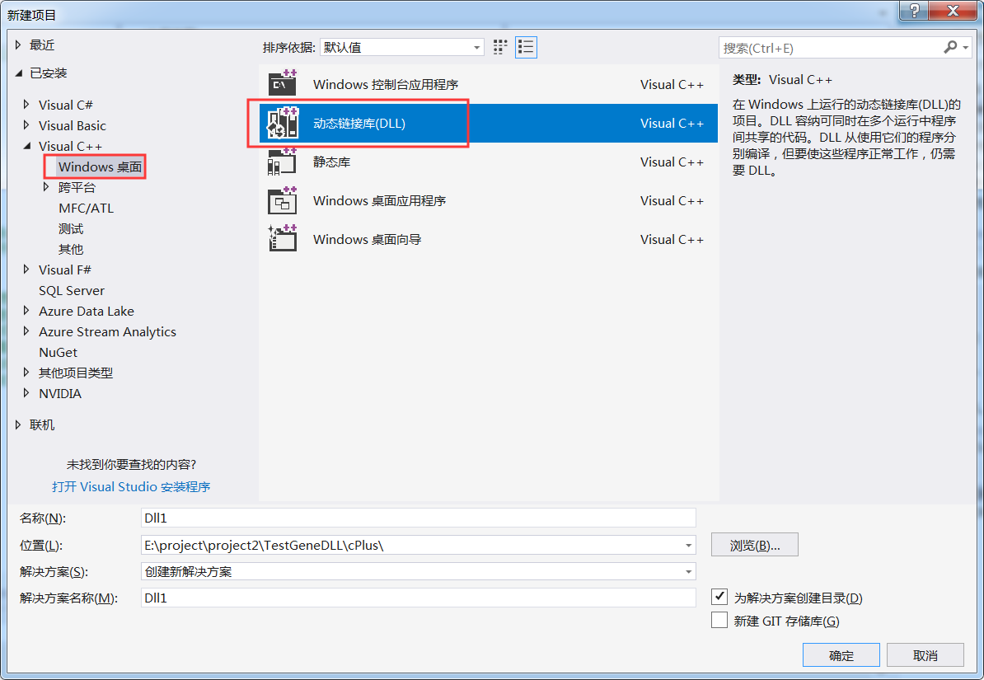Click the search magnifier icon
Screen dimensions: 984x680
coord(950,47)
